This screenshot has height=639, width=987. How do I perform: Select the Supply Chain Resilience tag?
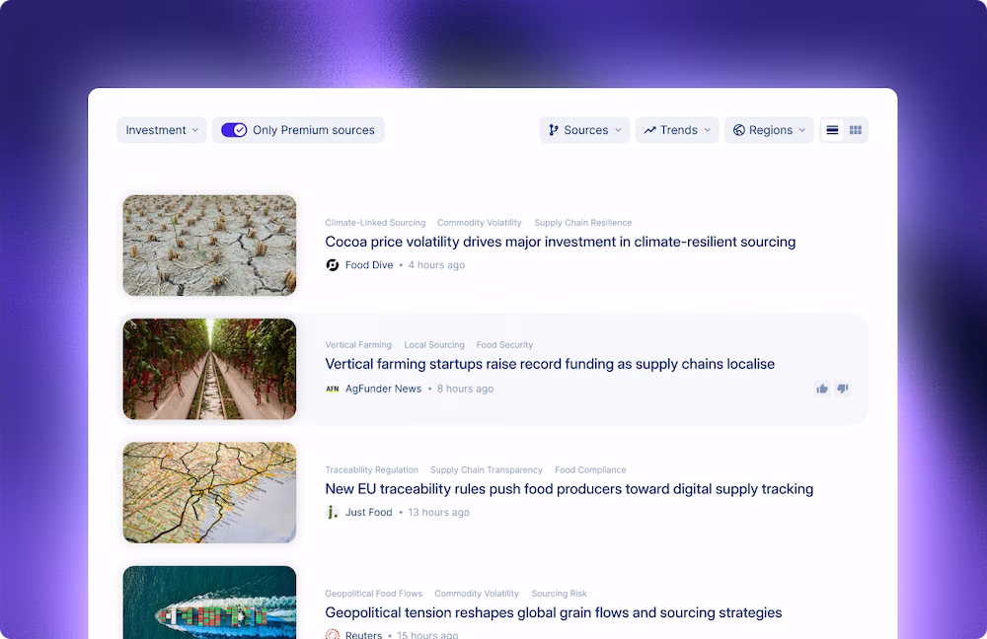pos(583,223)
